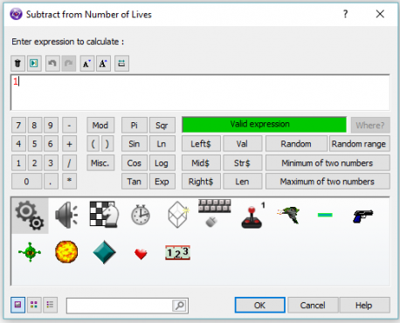Switch to large icons view mode
The height and width of the screenshot is (323, 400).
pyautogui.click(x=17, y=305)
